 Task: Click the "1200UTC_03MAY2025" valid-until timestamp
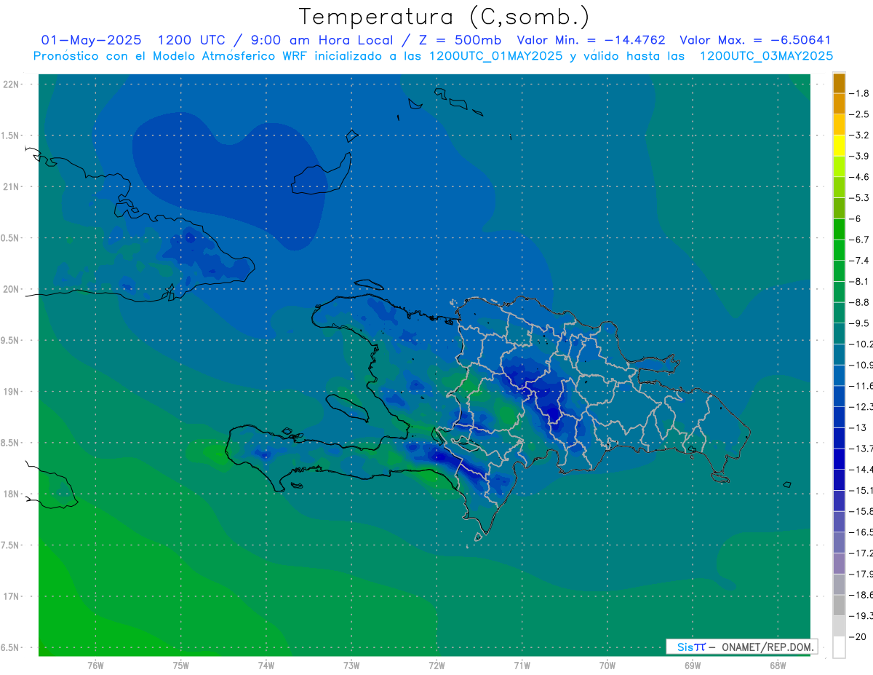click(x=766, y=55)
